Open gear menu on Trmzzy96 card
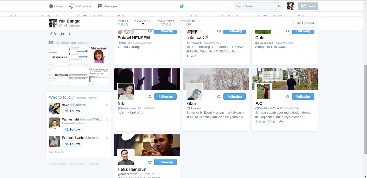 point(219,31)
